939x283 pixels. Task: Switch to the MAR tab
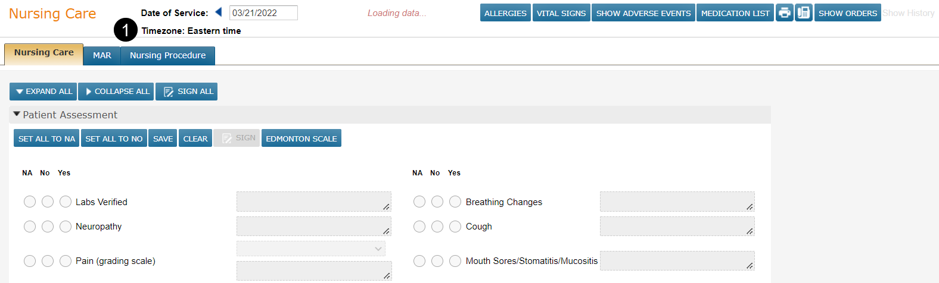(x=102, y=55)
